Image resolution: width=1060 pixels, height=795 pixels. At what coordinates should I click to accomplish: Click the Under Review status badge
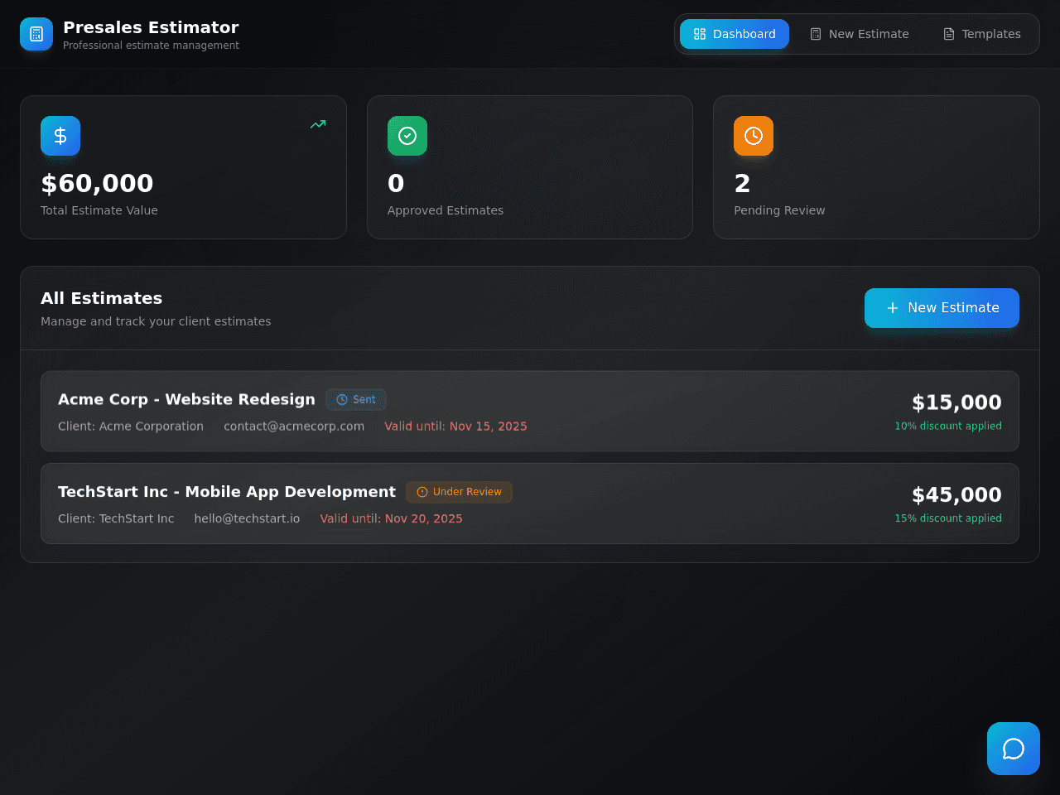[459, 492]
